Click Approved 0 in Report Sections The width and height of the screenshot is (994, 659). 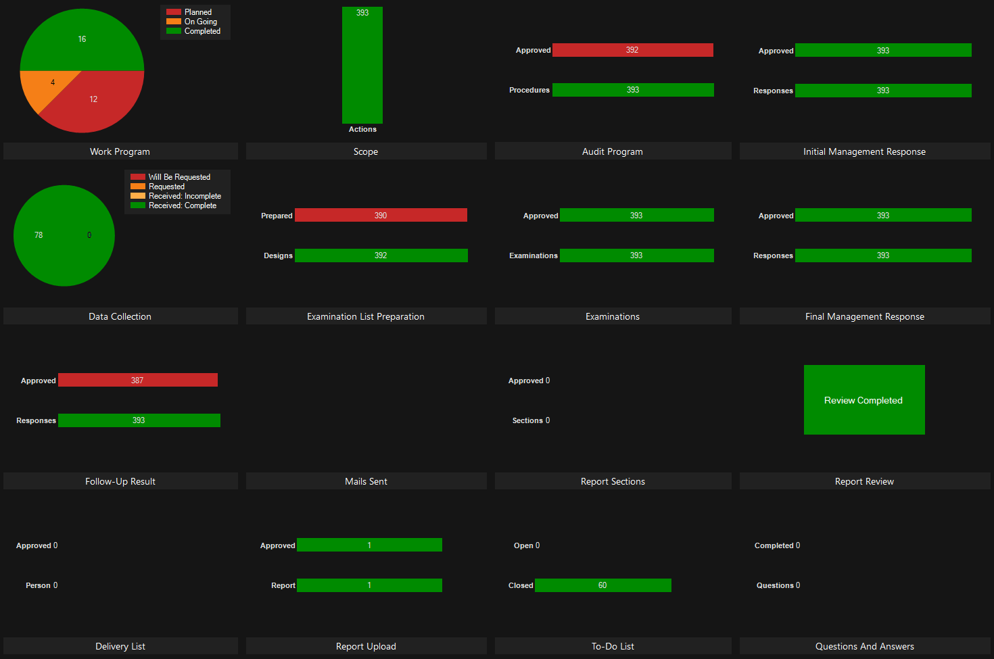[548, 381]
